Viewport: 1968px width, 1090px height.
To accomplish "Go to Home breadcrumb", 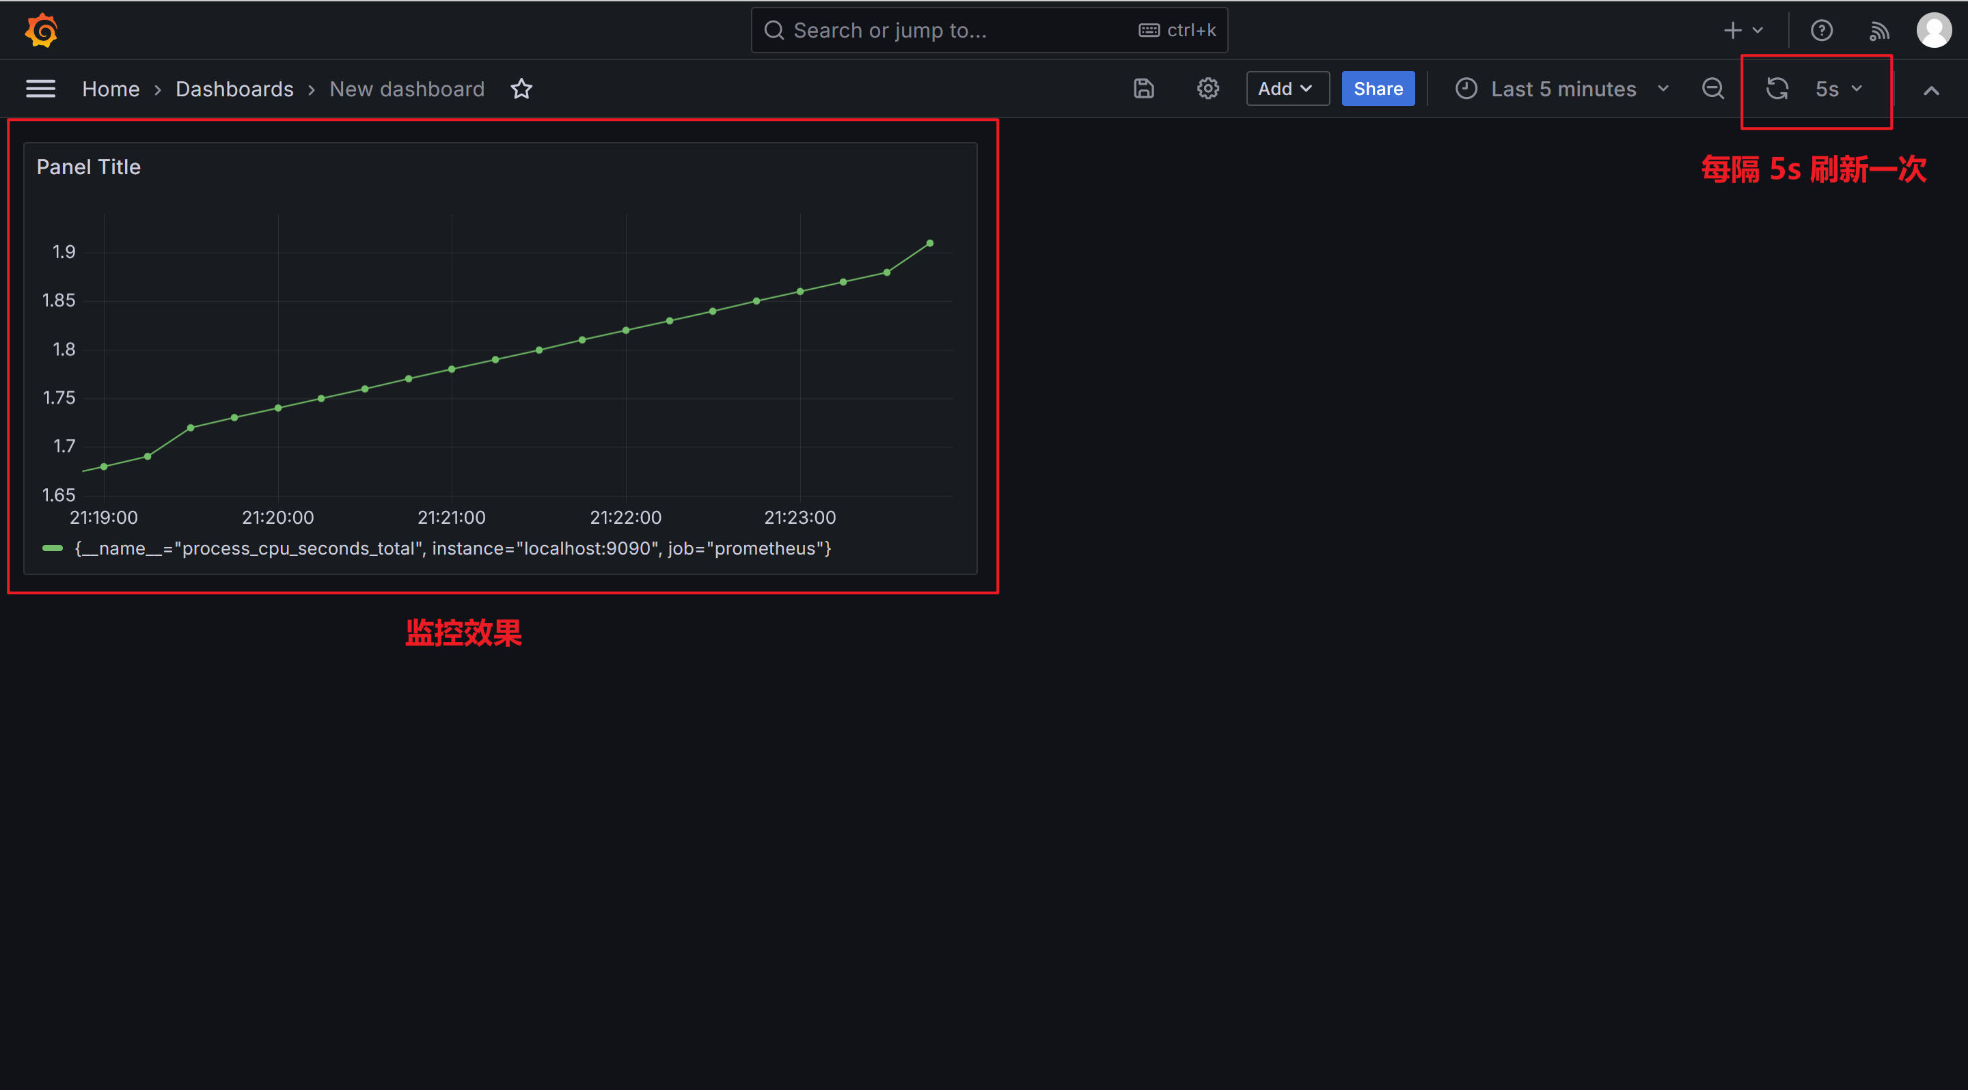I will [111, 89].
